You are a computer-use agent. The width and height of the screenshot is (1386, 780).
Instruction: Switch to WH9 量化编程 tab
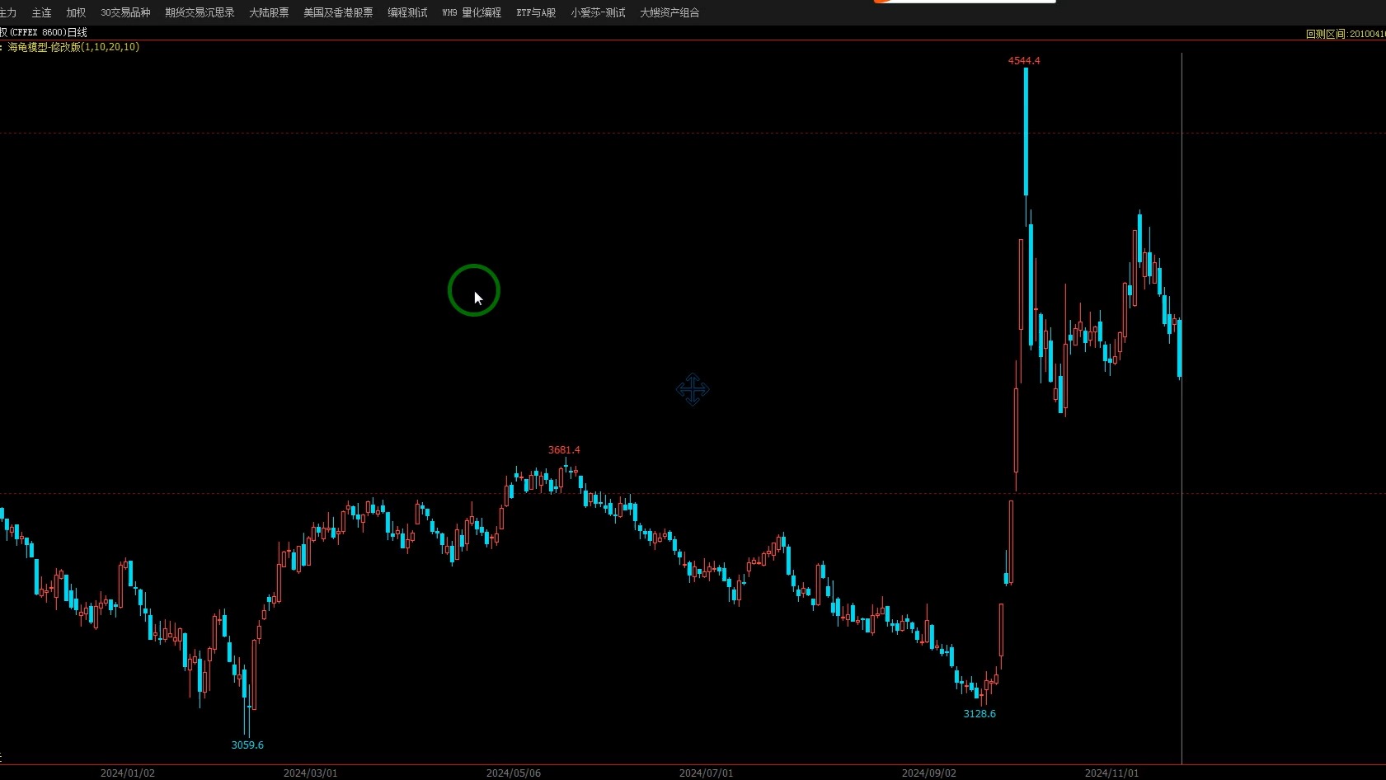point(472,12)
